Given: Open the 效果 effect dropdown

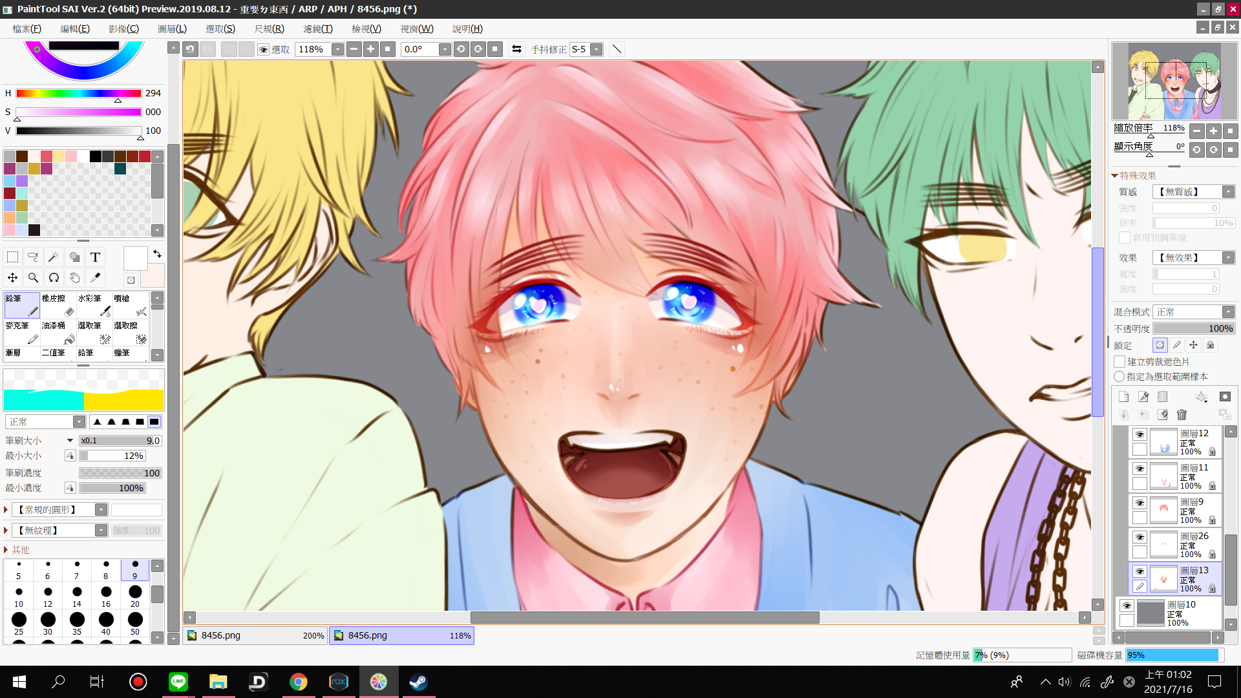Looking at the screenshot, I should tap(1228, 257).
